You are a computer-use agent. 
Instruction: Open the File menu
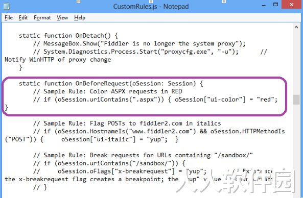9,18
